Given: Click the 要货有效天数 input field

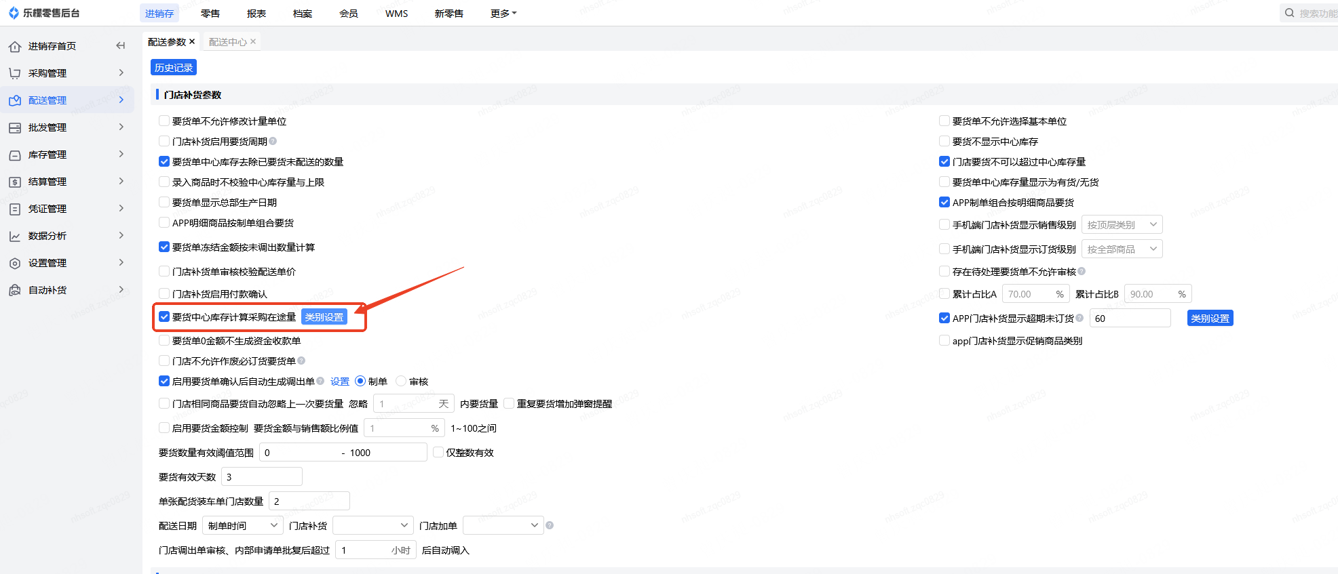Looking at the screenshot, I should tap(262, 477).
